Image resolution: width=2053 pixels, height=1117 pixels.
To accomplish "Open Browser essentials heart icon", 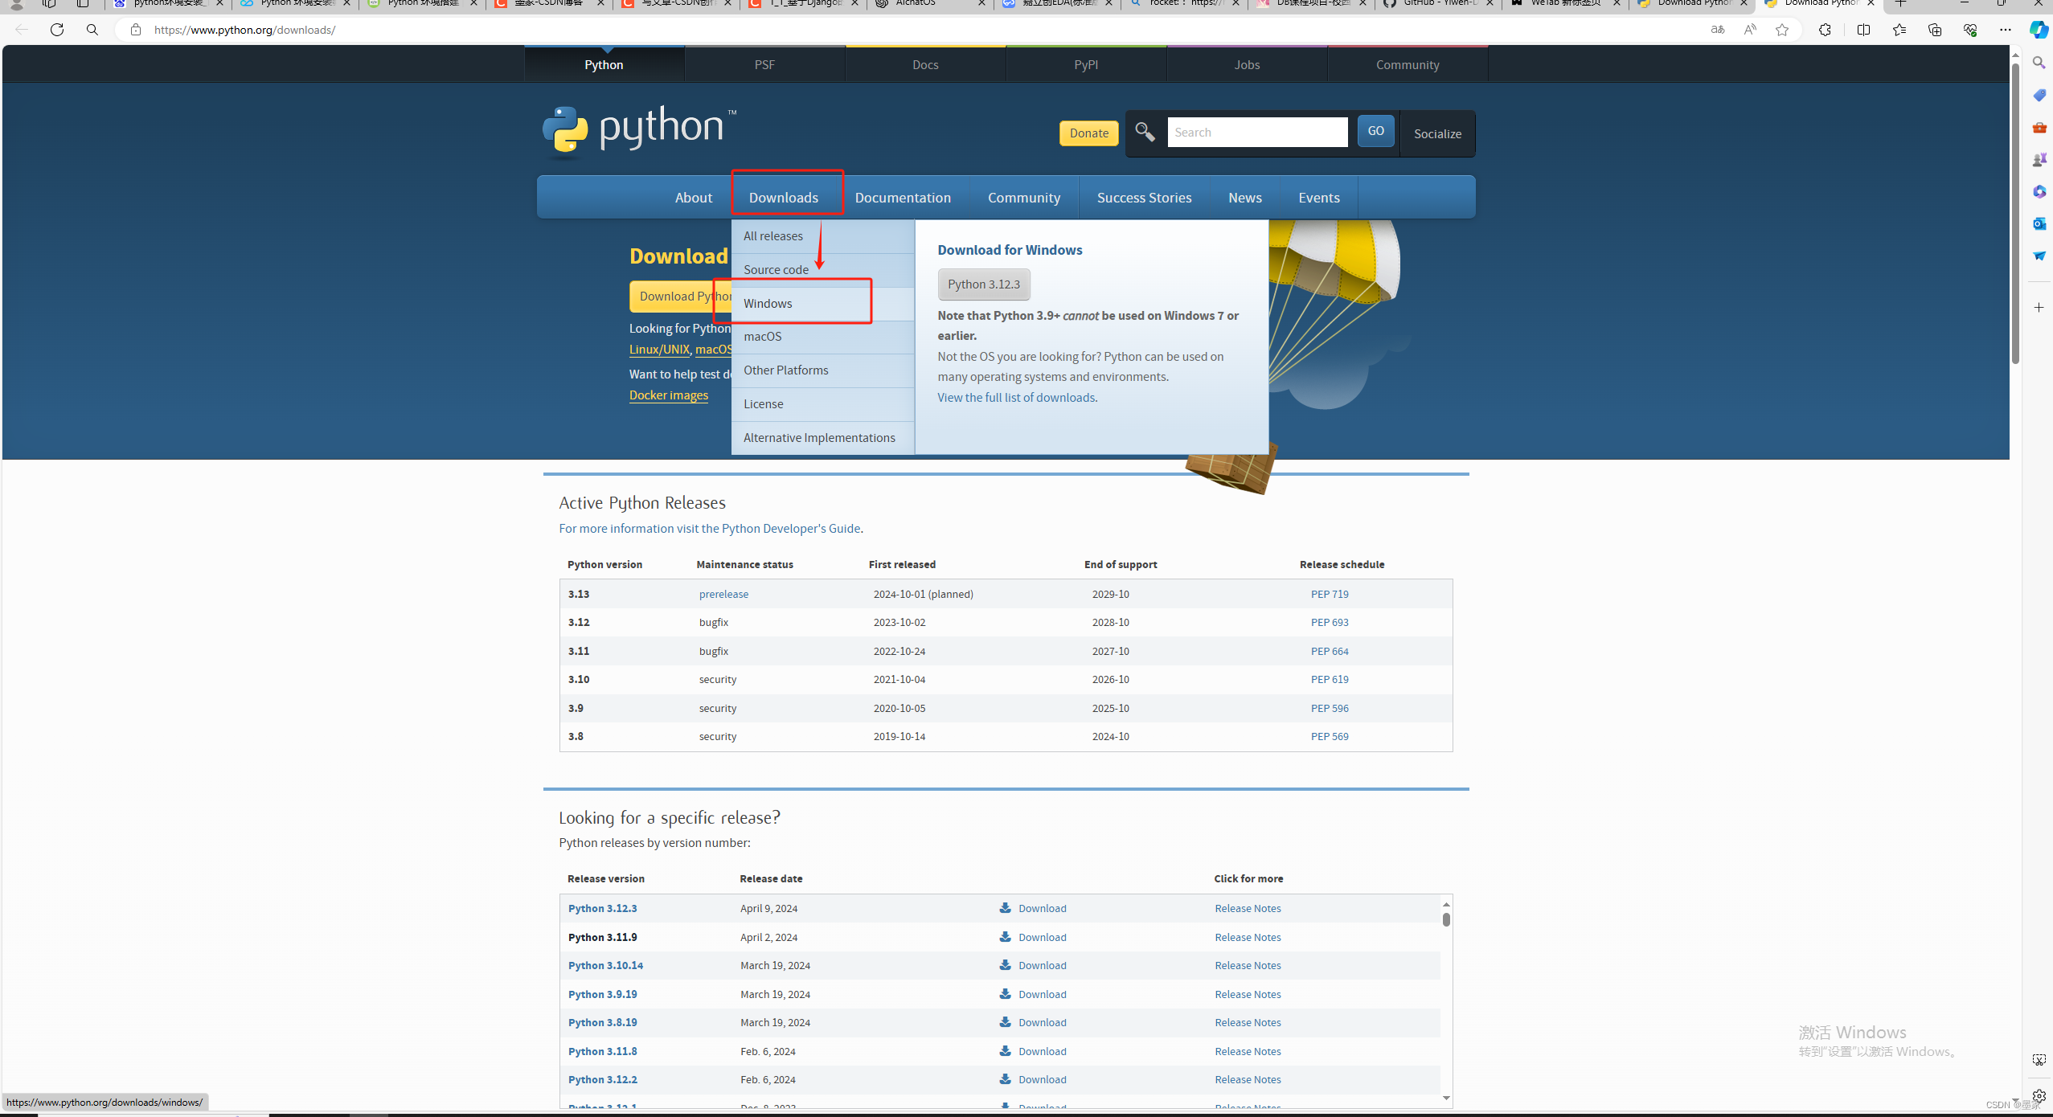I will click(x=1969, y=30).
